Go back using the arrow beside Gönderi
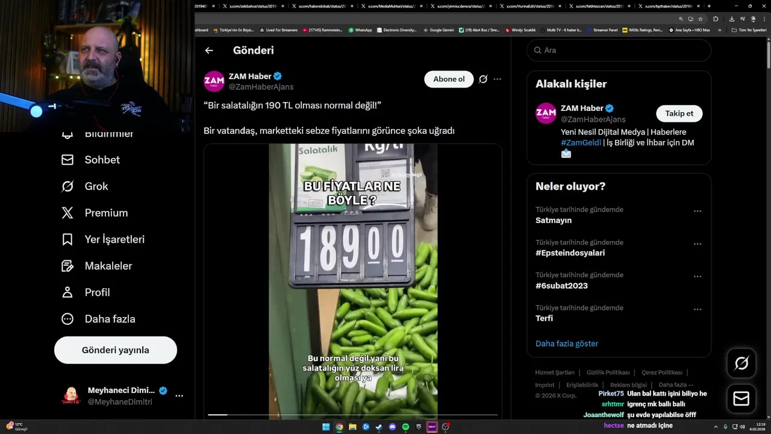Image resolution: width=771 pixels, height=434 pixels. [209, 51]
